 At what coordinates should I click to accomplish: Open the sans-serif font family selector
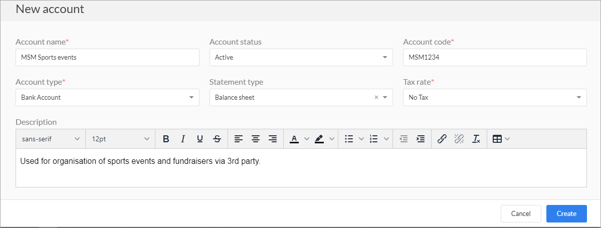(x=51, y=139)
